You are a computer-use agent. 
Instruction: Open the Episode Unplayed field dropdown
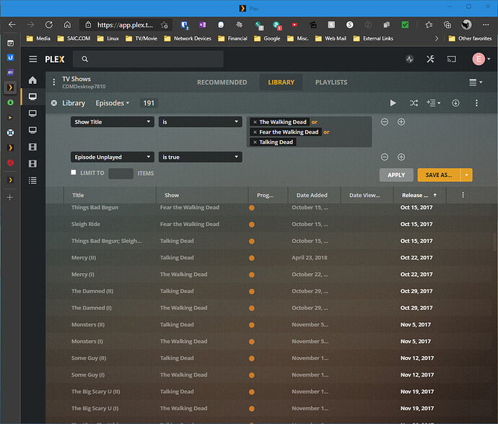(113, 157)
